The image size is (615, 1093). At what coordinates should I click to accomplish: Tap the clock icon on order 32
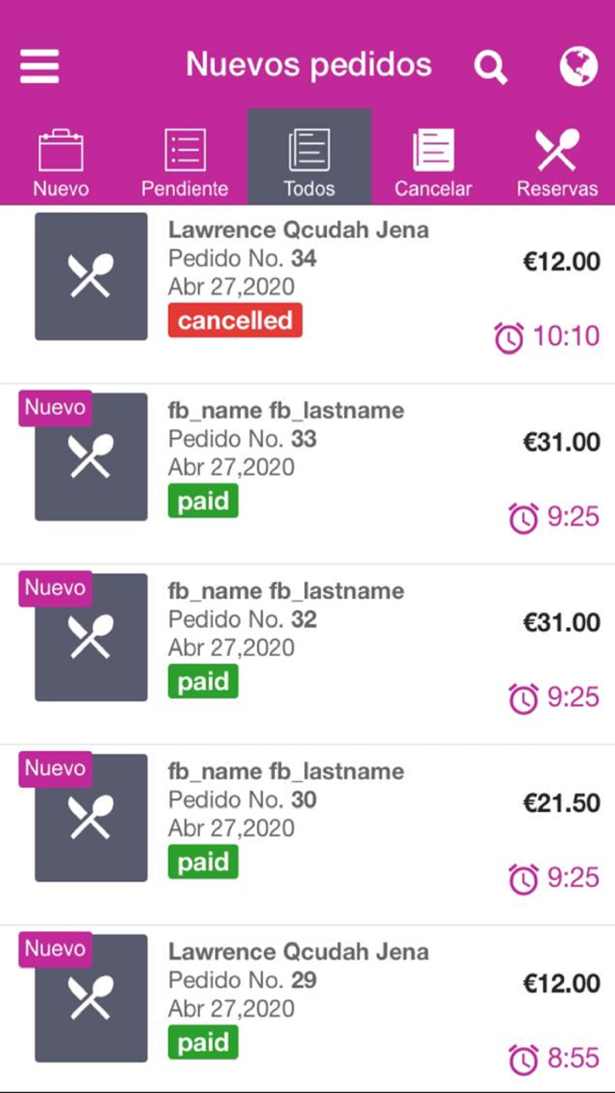[523, 698]
